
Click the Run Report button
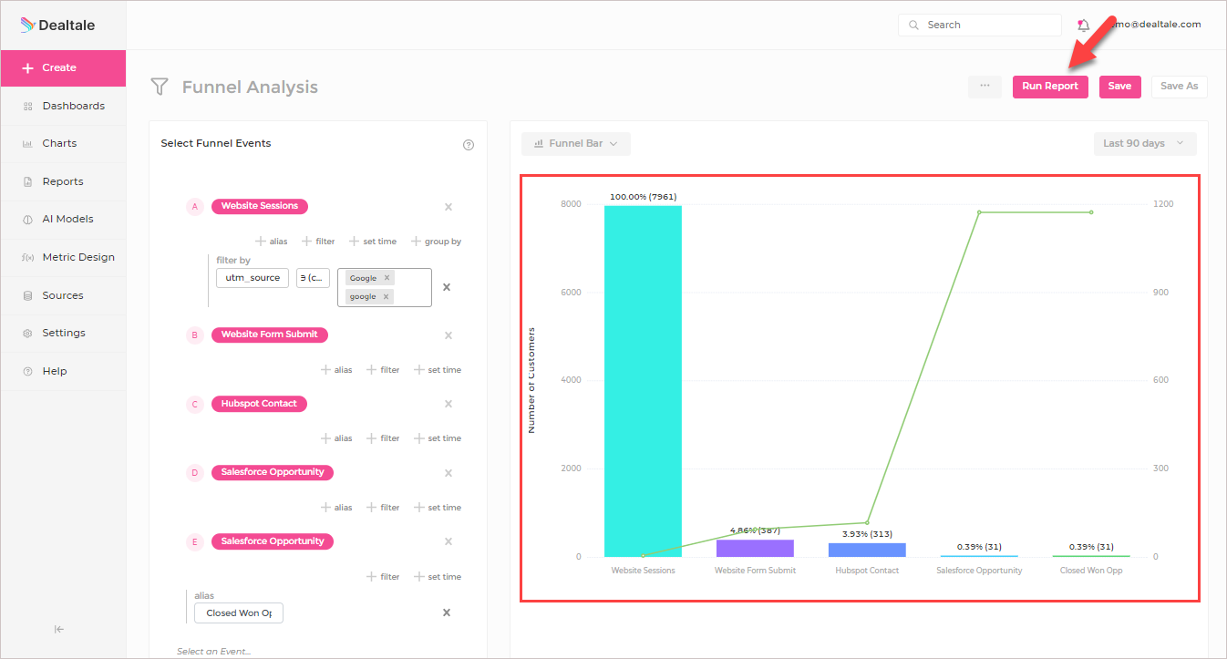tap(1050, 87)
